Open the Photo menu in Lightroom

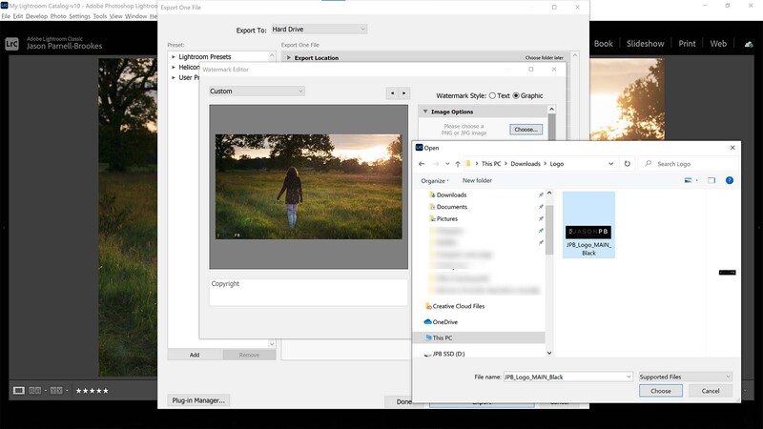tap(58, 16)
